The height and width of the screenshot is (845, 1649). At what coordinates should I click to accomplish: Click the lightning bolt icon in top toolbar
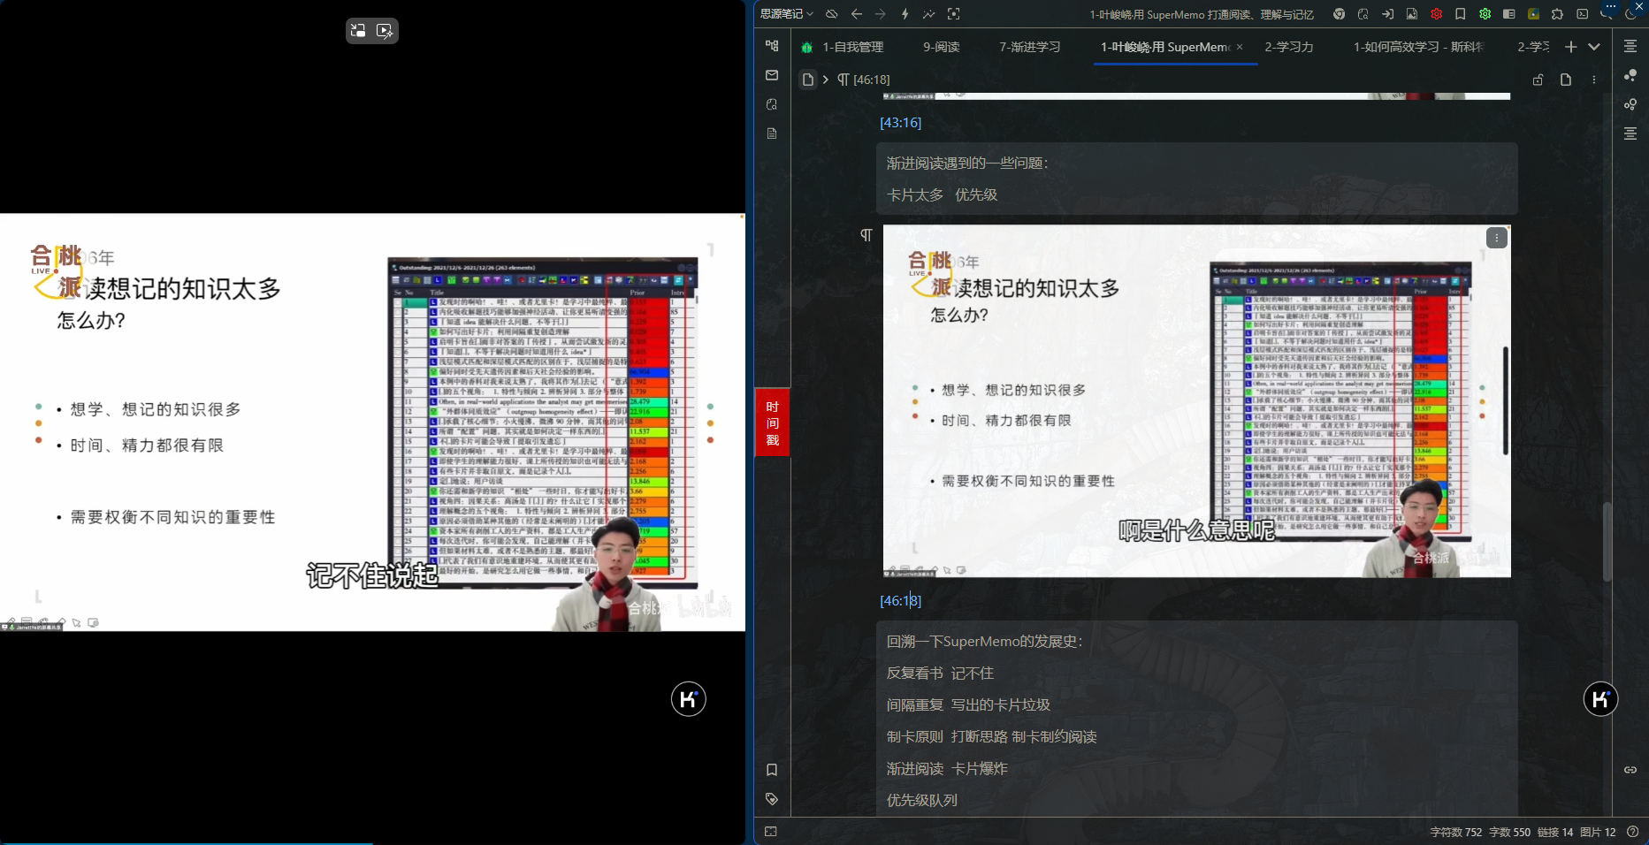905,14
